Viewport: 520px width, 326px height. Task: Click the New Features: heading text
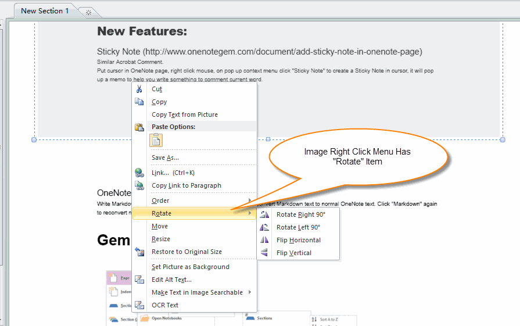click(142, 31)
